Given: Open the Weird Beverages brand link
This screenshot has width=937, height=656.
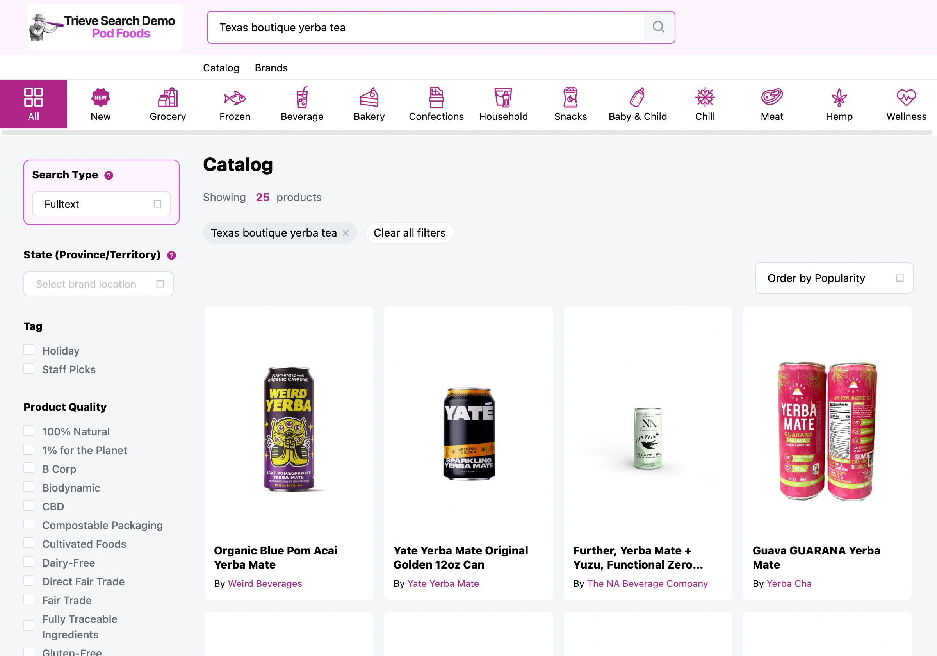Looking at the screenshot, I should 265,583.
